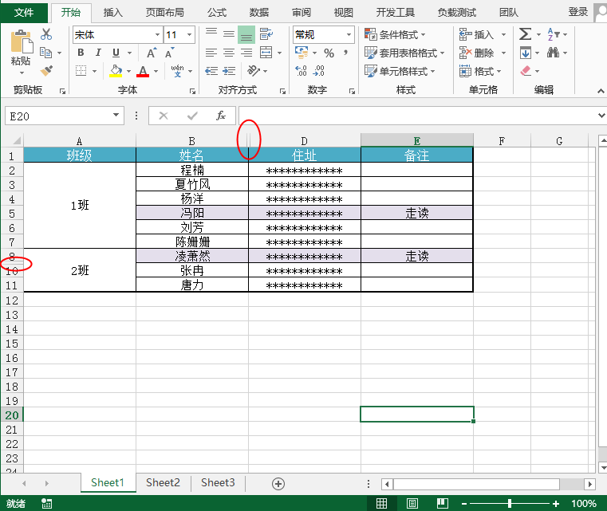Open font size dropdown 11

tap(189, 35)
